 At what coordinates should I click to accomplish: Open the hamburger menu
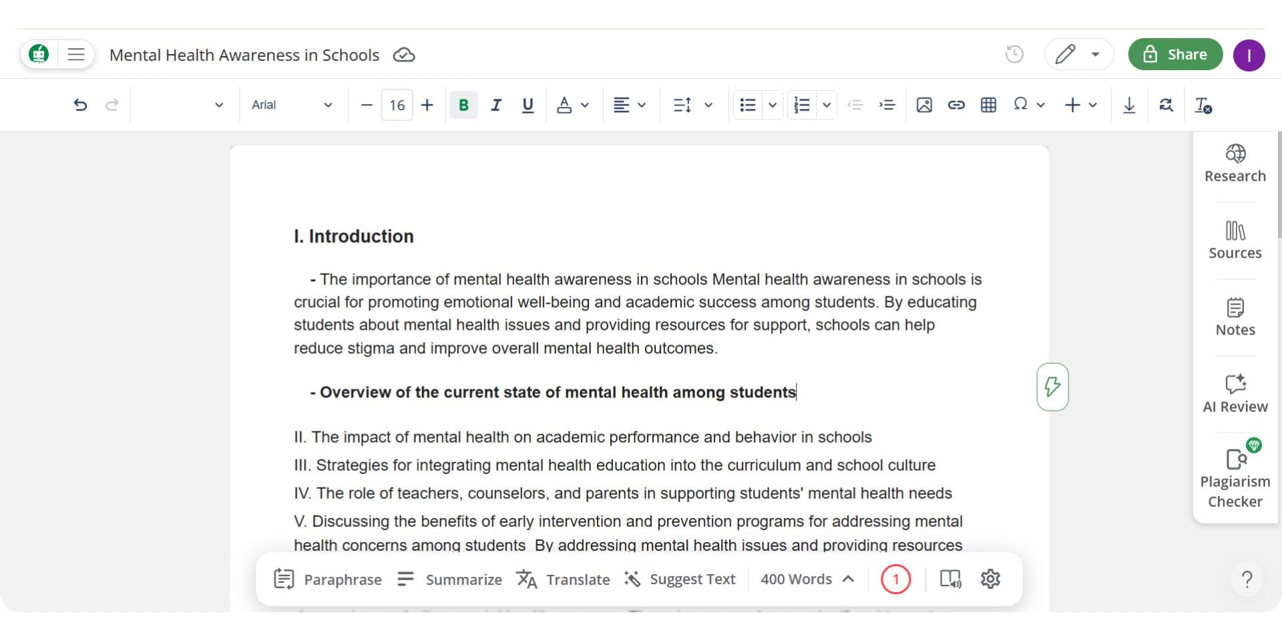pyautogui.click(x=76, y=55)
